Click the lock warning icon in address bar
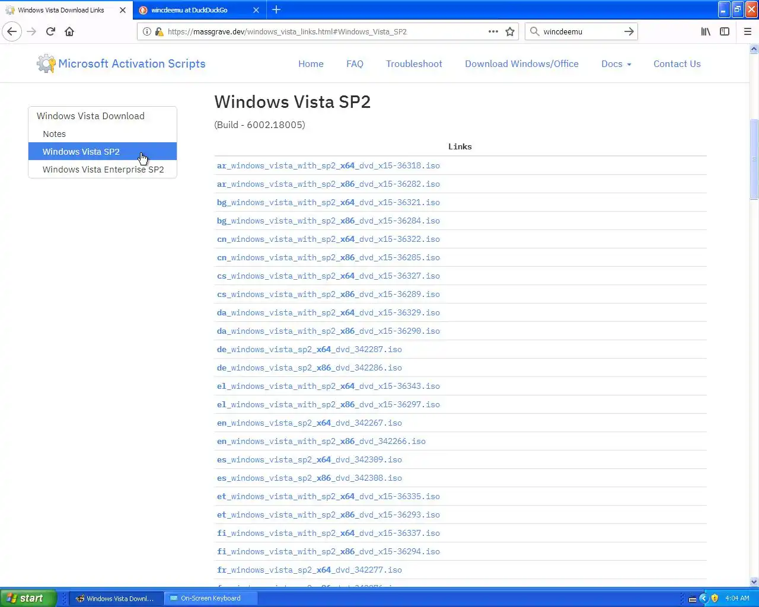759x607 pixels. (159, 31)
